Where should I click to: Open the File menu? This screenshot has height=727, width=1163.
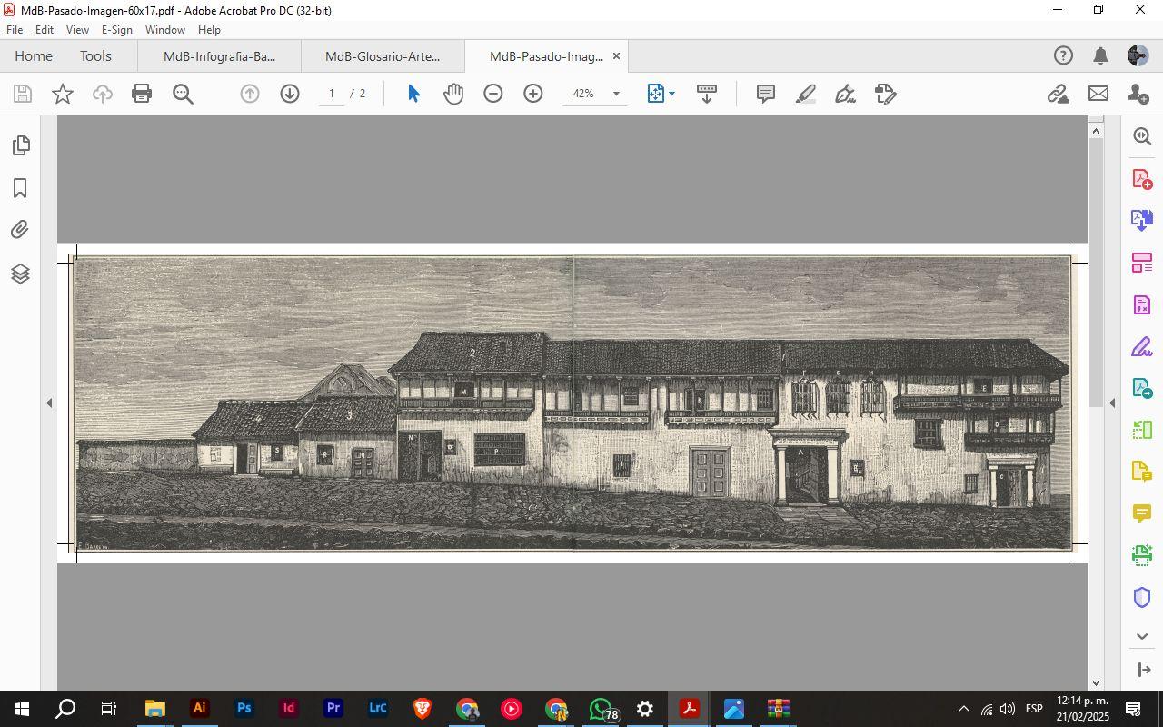15,30
